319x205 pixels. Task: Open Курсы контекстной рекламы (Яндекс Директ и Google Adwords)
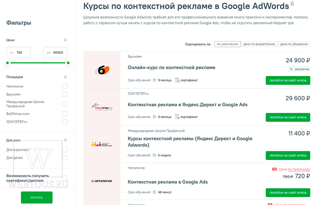coord(190,142)
